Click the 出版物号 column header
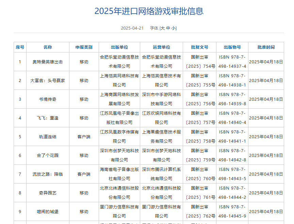The height and width of the screenshot is (224, 294). coord(232,47)
